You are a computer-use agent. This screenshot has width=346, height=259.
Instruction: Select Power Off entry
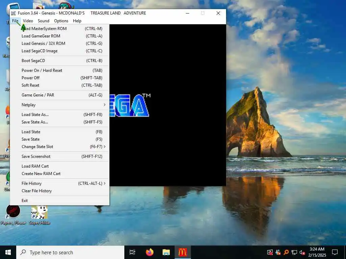[60, 78]
